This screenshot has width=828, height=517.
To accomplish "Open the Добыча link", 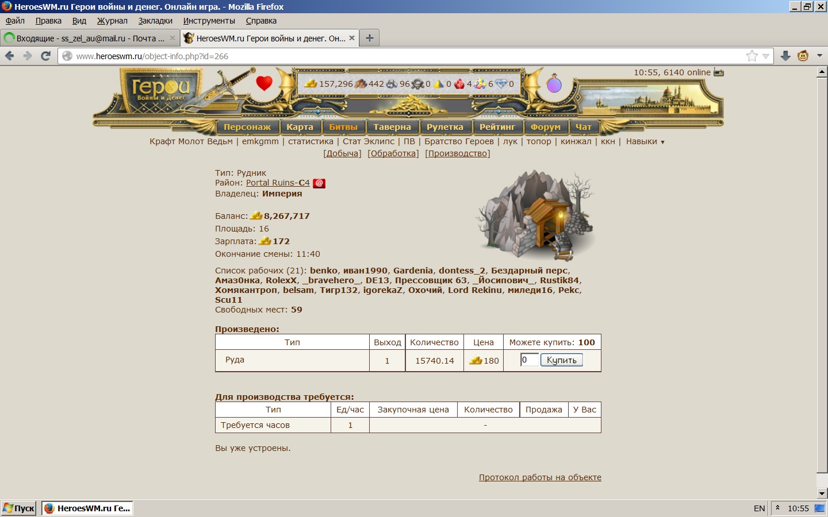I will (342, 153).
